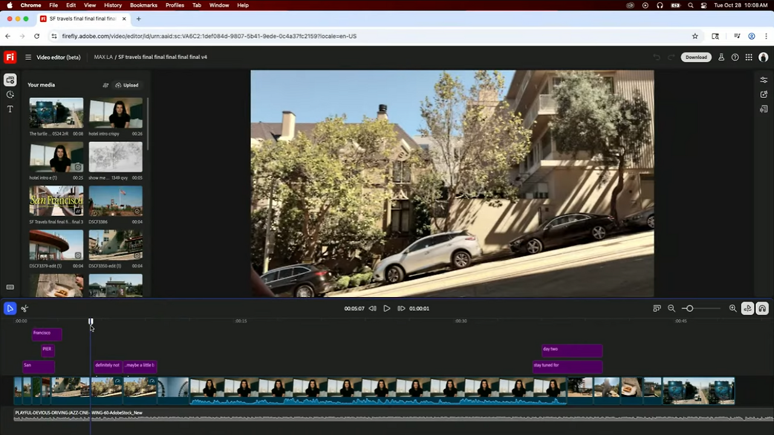Select the 'San' text clip
The image size is (774, 435).
click(38, 366)
